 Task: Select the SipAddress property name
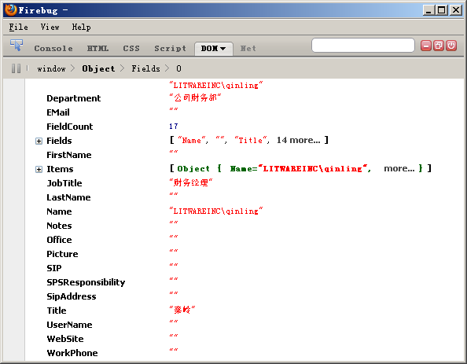(x=72, y=296)
